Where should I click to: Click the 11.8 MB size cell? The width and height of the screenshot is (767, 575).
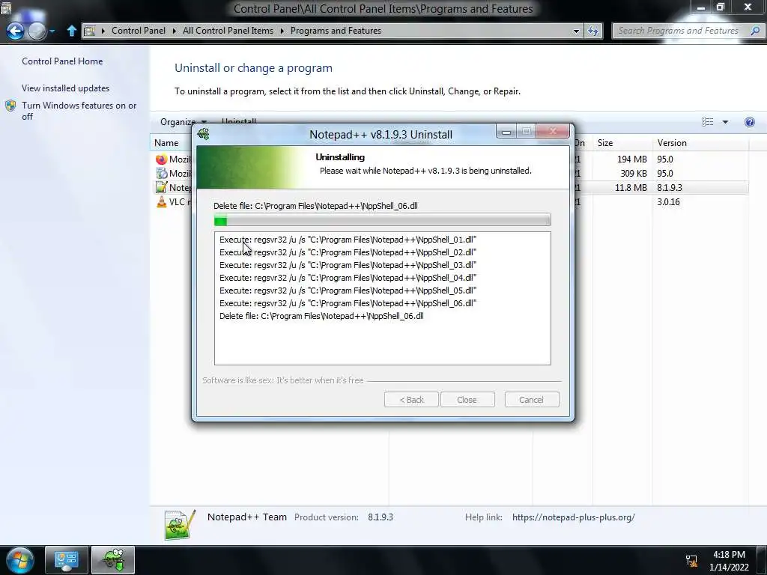(631, 188)
